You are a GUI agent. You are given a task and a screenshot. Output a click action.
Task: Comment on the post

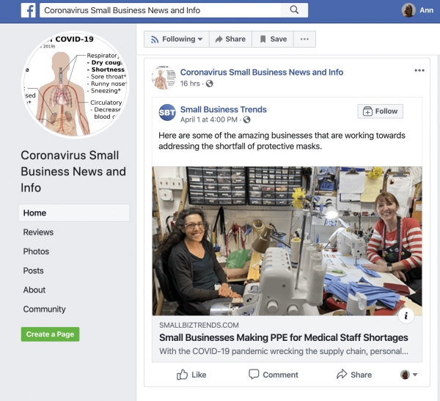click(274, 375)
